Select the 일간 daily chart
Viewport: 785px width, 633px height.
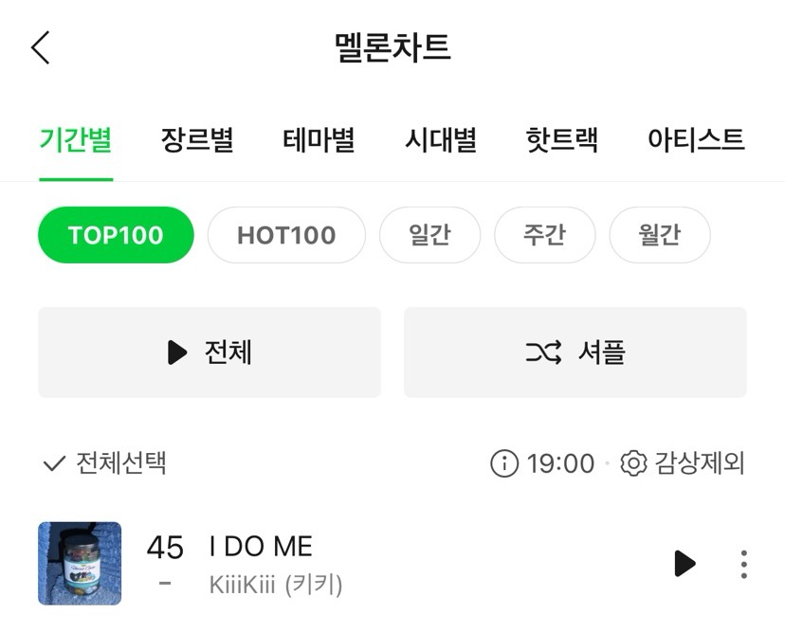pyautogui.click(x=429, y=235)
